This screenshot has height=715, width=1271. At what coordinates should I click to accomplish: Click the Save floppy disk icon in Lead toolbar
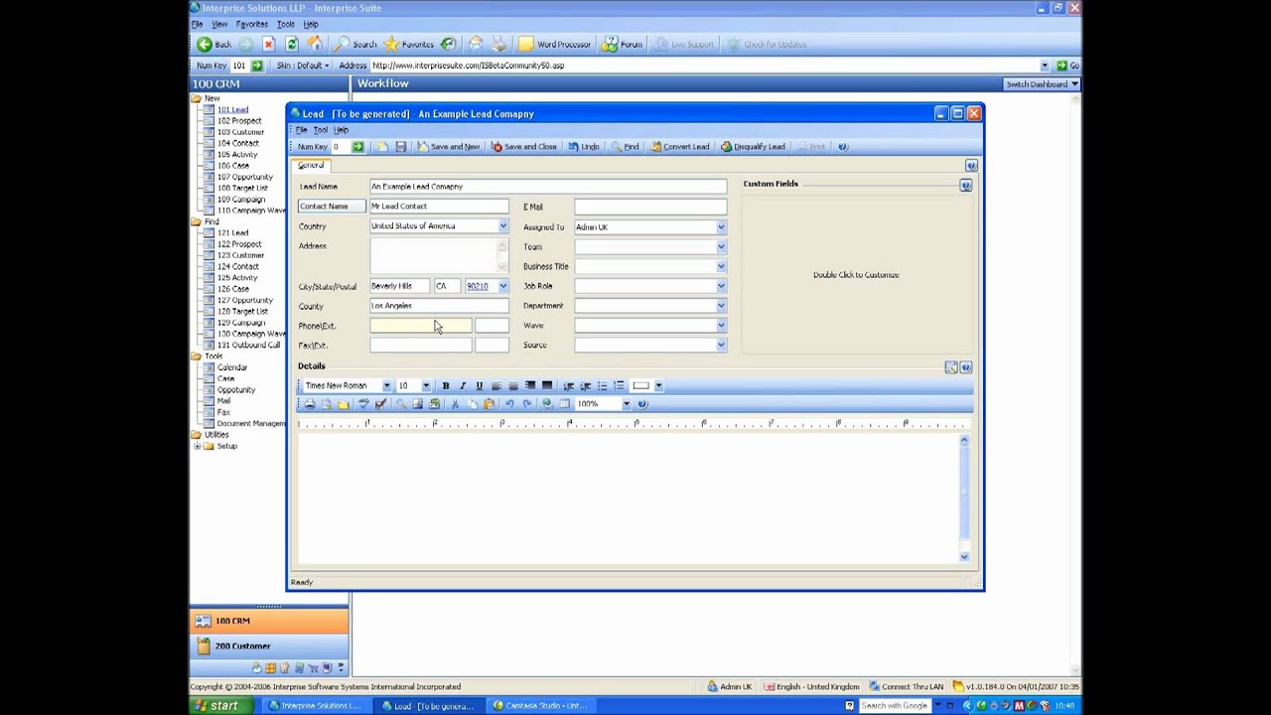tap(400, 147)
